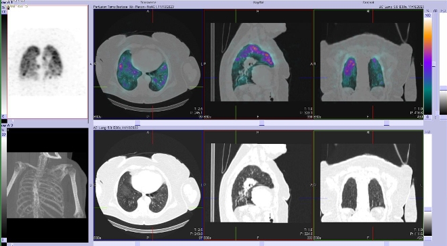Move the fused transverse slice slider handle

[137, 123]
